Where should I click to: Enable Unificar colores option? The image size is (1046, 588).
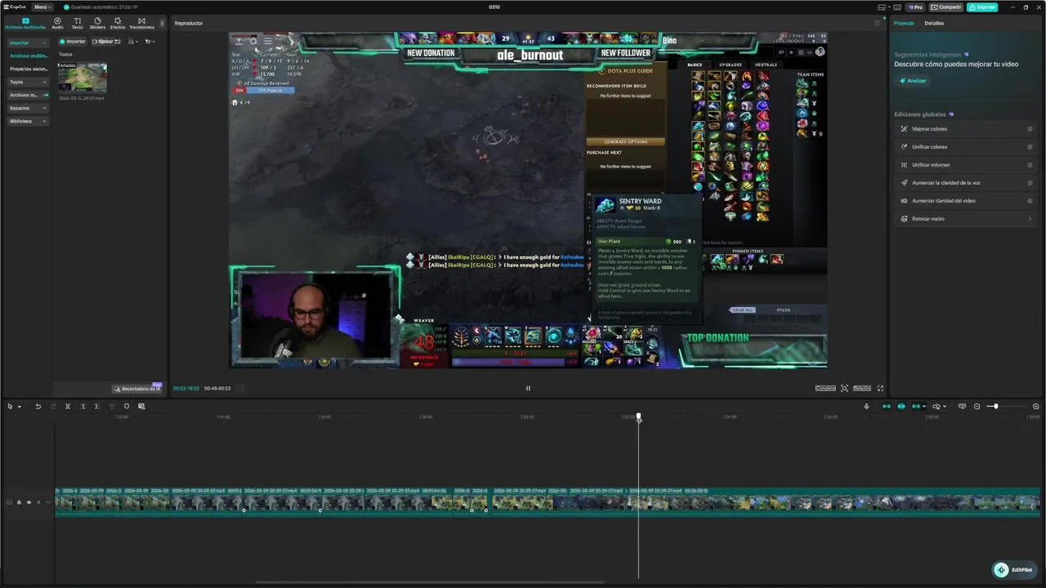tap(1030, 147)
